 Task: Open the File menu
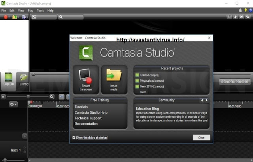[4, 11]
